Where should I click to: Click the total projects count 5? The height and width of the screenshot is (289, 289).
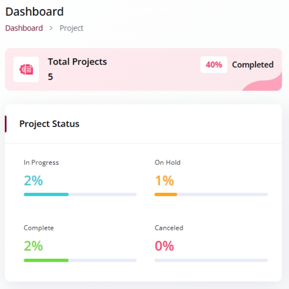pos(51,76)
